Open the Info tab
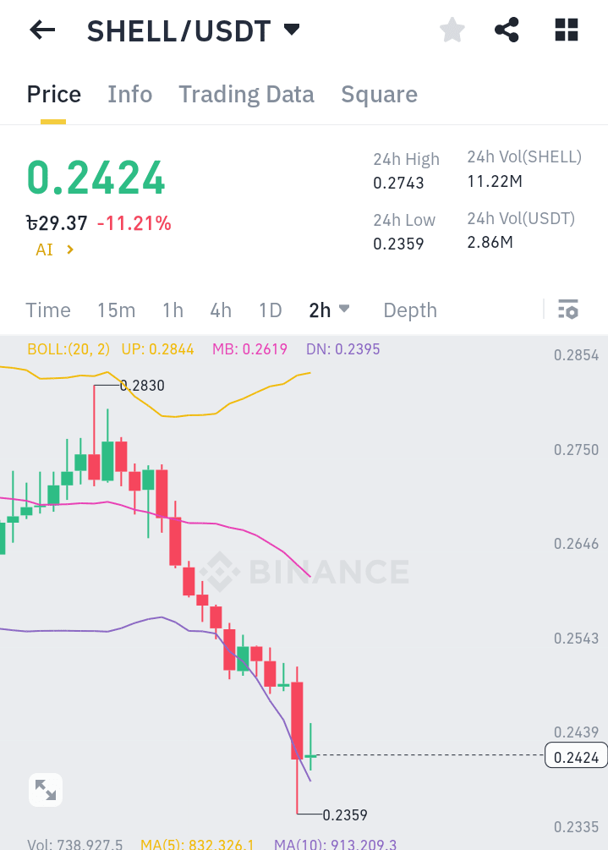 tap(129, 94)
